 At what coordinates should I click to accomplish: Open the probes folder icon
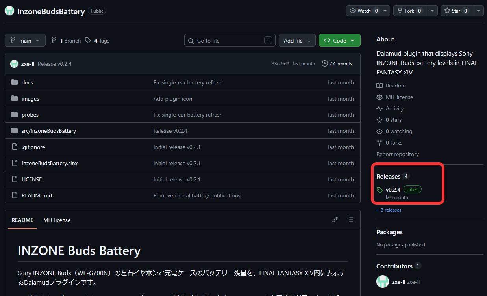point(15,115)
